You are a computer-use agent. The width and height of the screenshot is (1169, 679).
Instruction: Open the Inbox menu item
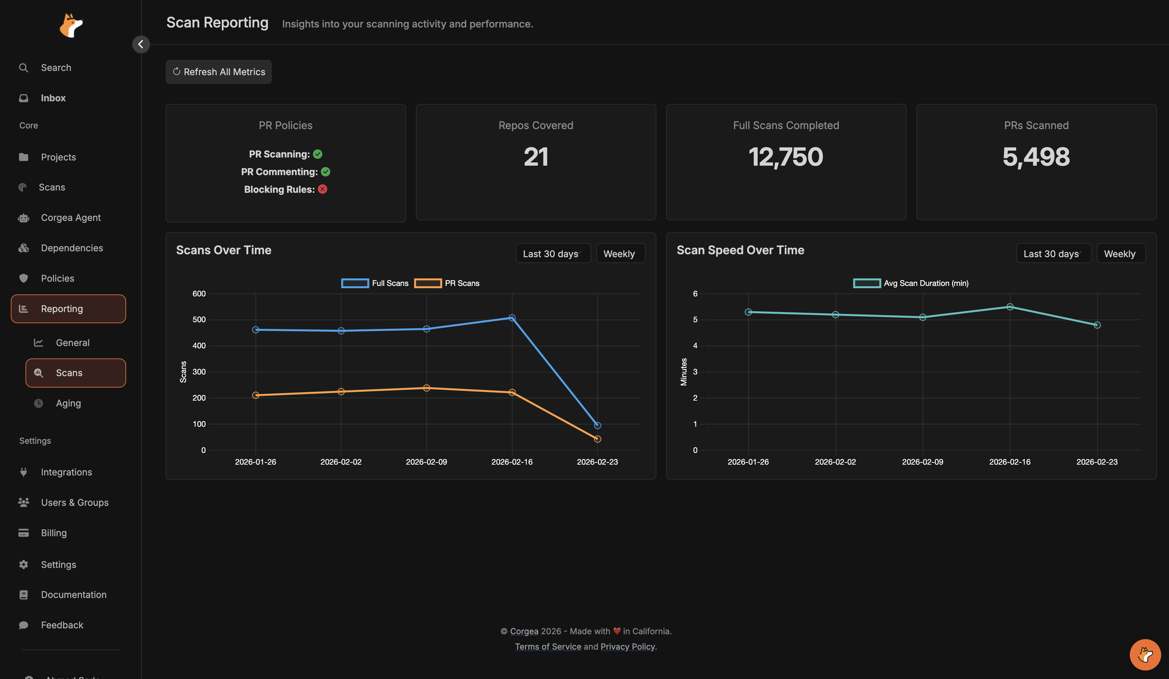53,98
